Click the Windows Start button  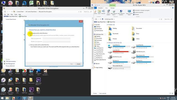coord(2,98)
